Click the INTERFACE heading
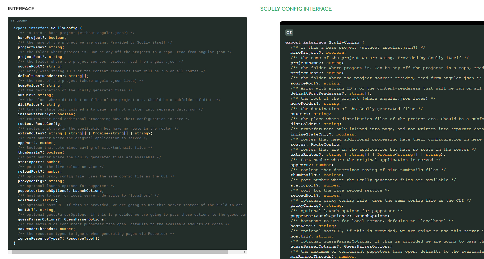Image resolution: width=484 pixels, height=259 pixels. [21, 9]
